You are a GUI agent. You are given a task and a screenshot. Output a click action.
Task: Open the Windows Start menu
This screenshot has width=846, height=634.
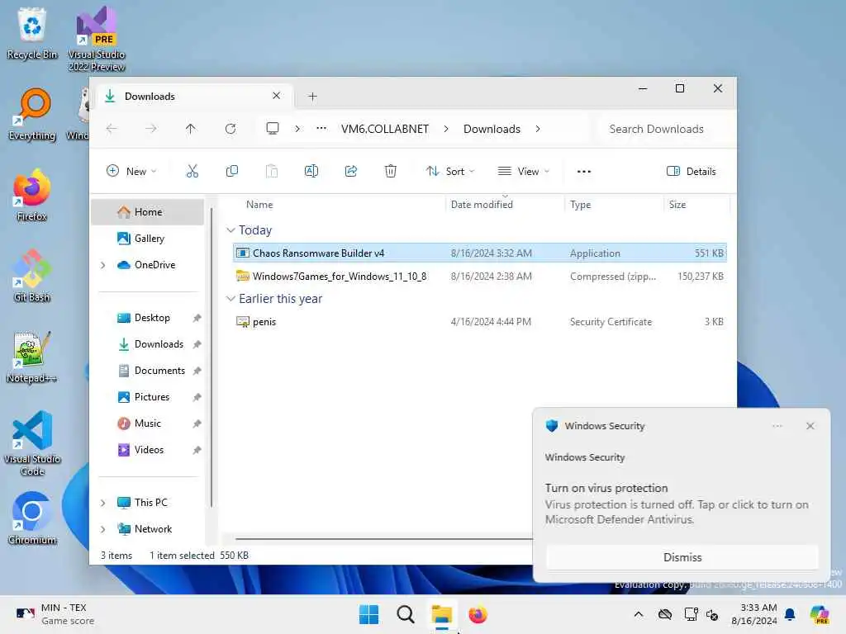point(369,614)
